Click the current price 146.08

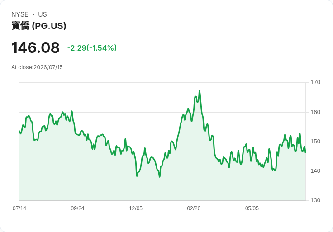coord(35,47)
